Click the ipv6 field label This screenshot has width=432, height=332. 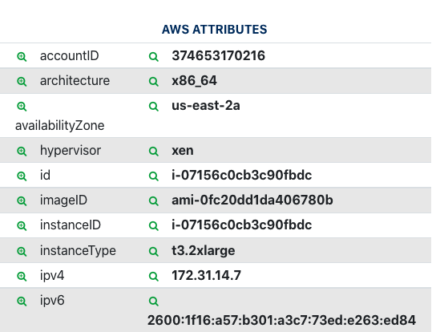pyautogui.click(x=52, y=301)
